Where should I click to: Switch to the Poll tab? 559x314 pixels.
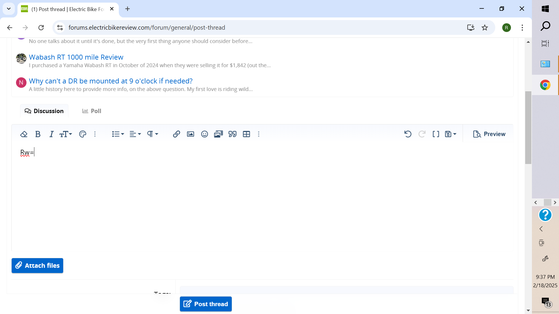coord(92,111)
